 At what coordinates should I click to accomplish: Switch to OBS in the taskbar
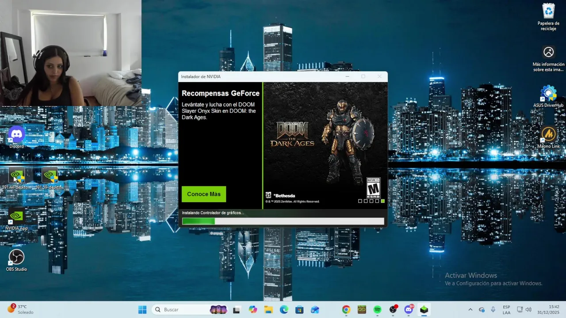(393, 310)
